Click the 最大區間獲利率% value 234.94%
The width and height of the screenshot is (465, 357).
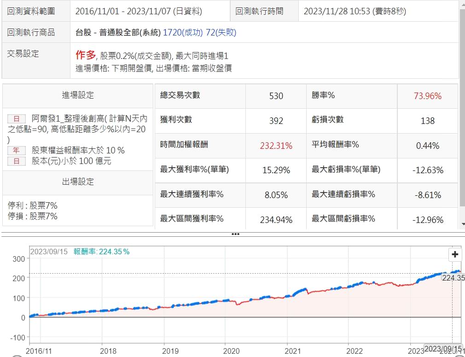[x=276, y=220]
